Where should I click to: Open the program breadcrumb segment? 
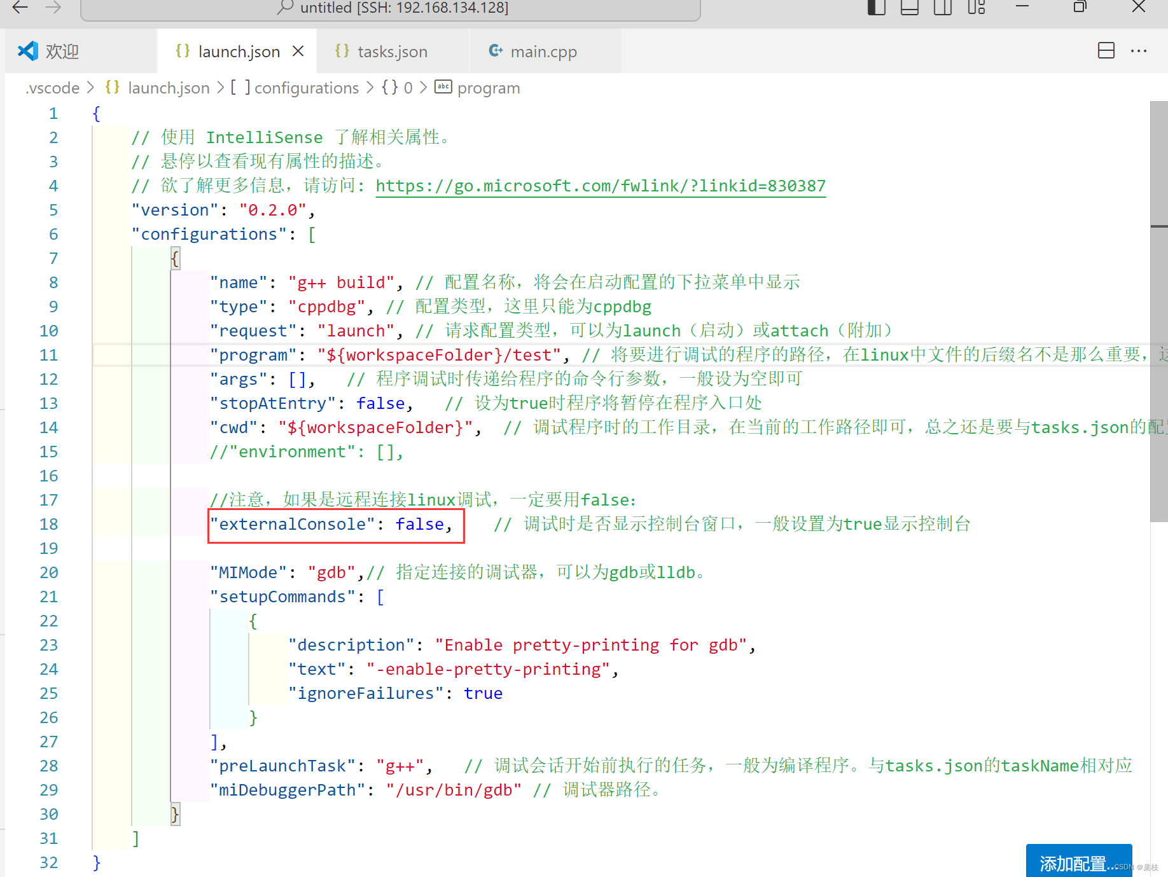point(478,88)
